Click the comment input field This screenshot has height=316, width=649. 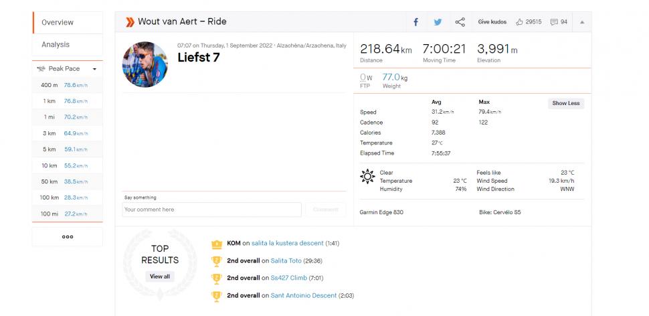coord(211,210)
